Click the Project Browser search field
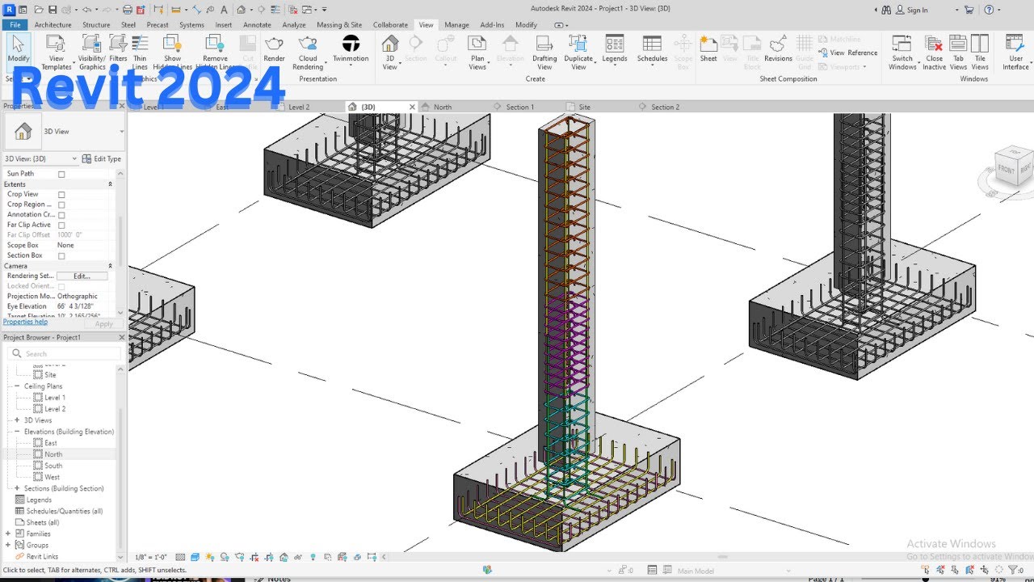Viewport: 1034px width, 582px height. [x=65, y=353]
